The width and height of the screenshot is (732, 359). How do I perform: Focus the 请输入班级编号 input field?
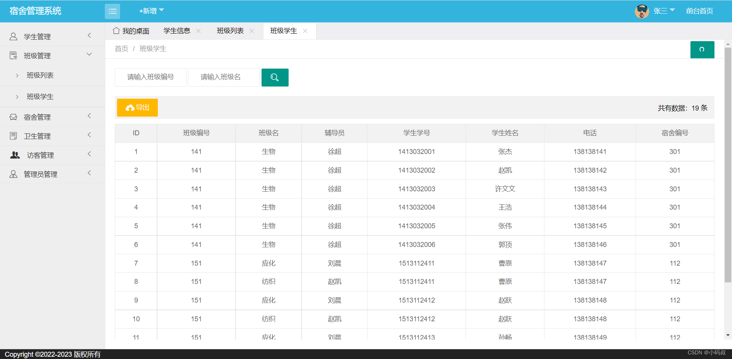(151, 77)
